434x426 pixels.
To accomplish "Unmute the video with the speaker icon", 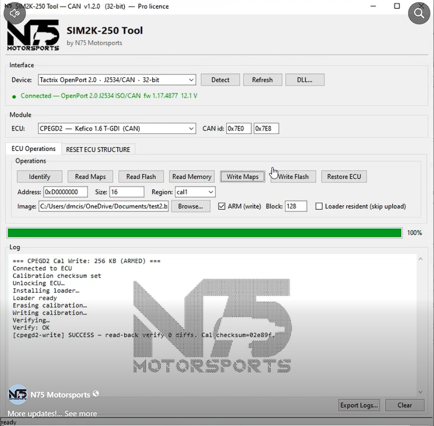I will click(x=14, y=13).
